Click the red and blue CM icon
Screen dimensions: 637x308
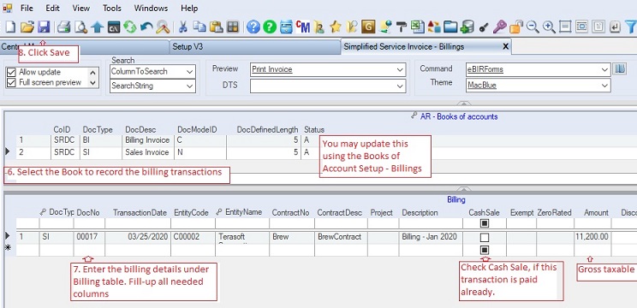[x=302, y=27]
